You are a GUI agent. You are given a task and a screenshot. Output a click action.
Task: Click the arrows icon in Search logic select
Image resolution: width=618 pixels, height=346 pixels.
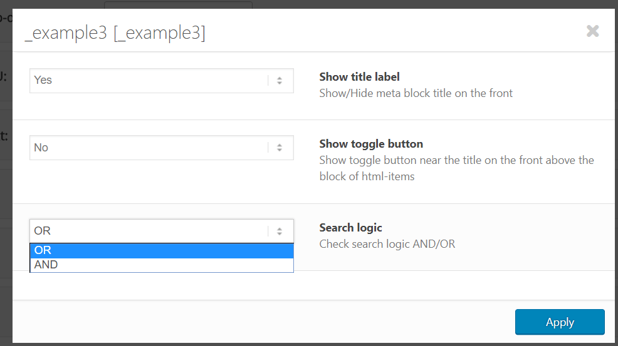coord(280,232)
